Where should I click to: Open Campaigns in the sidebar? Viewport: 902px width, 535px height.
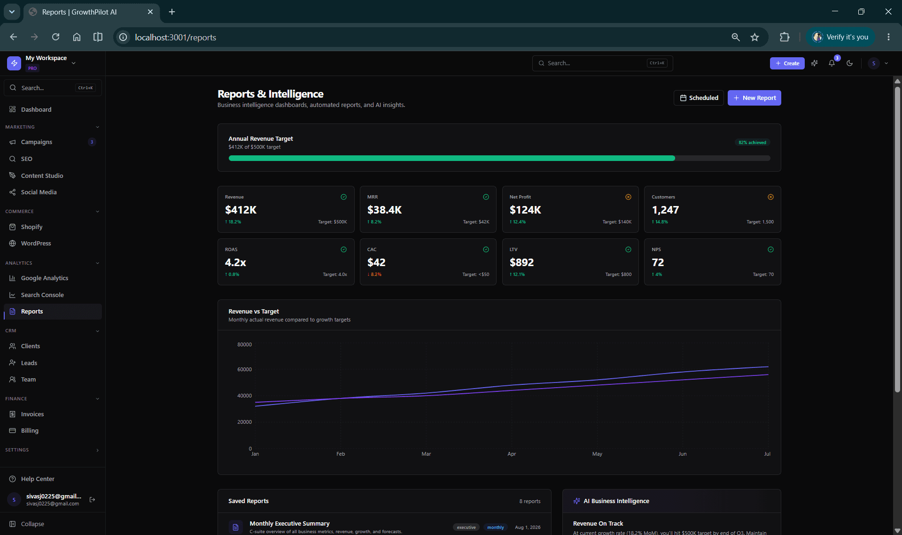pyautogui.click(x=53, y=142)
